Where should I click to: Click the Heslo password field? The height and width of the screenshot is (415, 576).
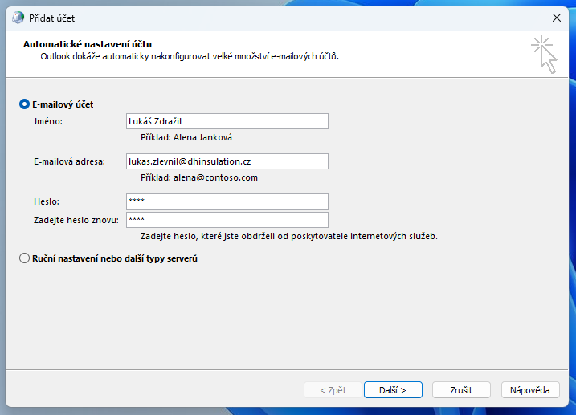227,201
